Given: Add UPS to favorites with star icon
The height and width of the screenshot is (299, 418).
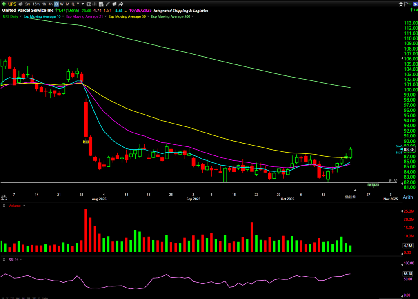Looking at the screenshot, I should point(401,4).
